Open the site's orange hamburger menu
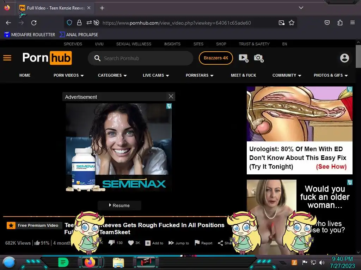The height and width of the screenshot is (270, 361). (7, 58)
